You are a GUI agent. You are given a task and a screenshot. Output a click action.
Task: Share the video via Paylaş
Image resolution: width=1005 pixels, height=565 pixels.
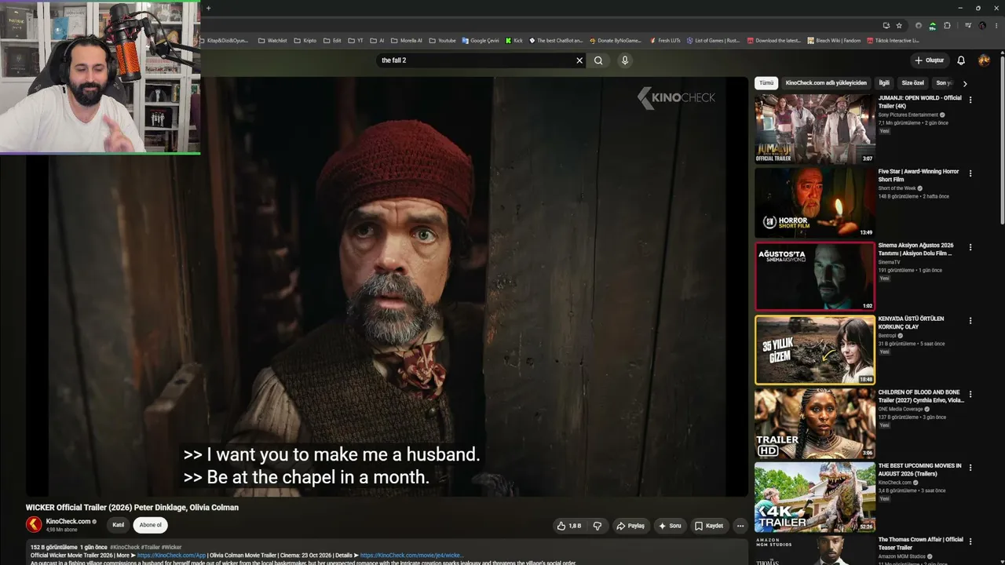(630, 526)
